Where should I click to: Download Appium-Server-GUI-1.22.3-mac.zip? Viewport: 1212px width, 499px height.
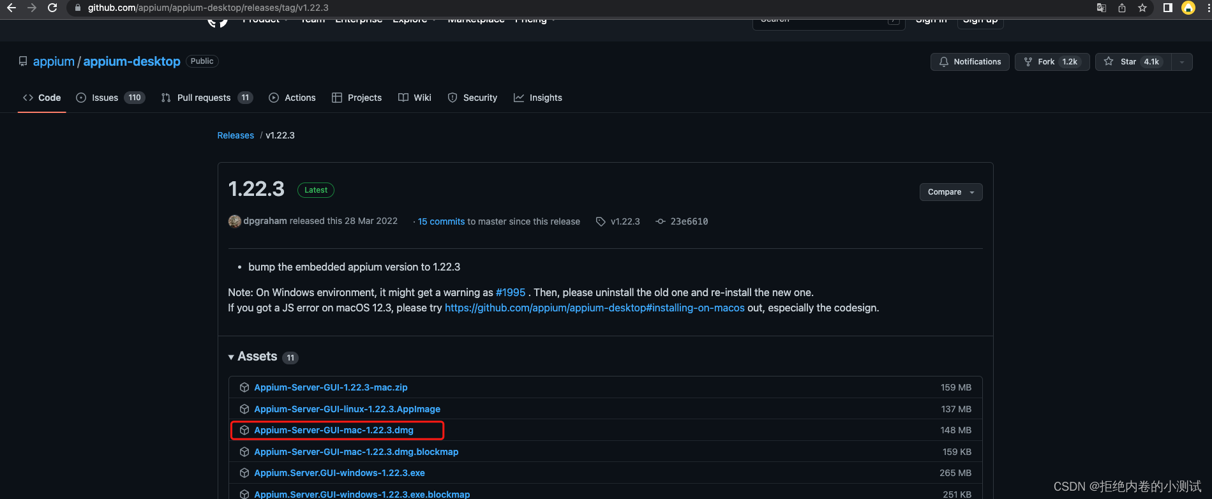pos(331,387)
